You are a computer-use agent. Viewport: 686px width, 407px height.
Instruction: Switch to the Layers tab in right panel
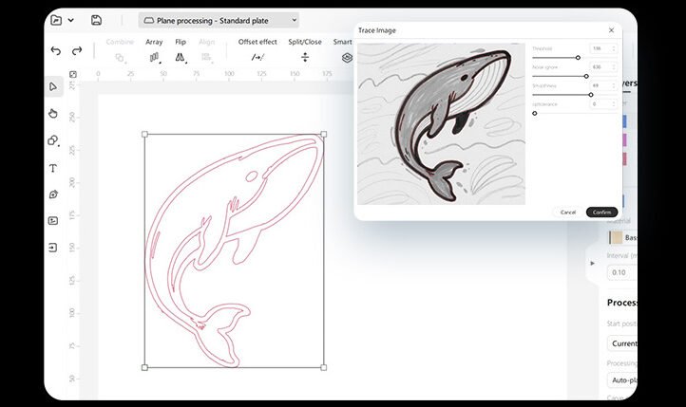[629, 83]
